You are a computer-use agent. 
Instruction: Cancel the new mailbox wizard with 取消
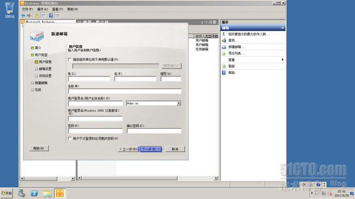tap(175, 149)
